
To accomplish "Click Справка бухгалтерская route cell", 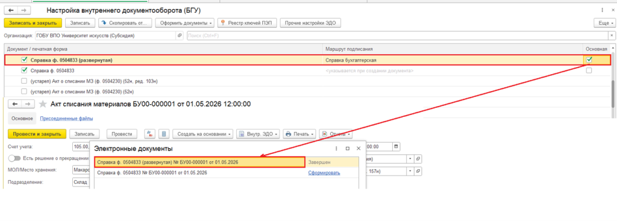I will coord(453,60).
